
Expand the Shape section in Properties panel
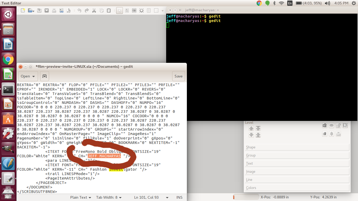297,147
